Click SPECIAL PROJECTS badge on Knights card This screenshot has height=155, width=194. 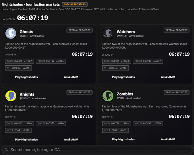click(x=80, y=92)
